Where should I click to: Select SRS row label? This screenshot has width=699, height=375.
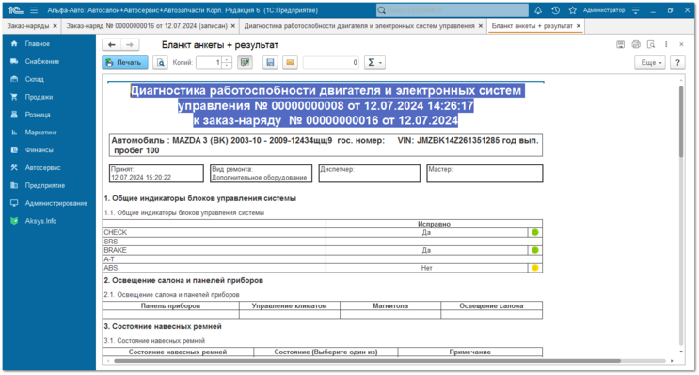pyautogui.click(x=111, y=242)
